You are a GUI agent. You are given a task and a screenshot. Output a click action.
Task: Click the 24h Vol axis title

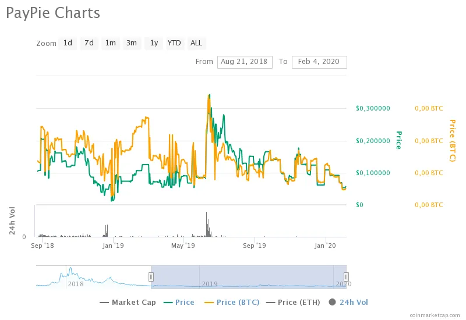(x=12, y=221)
